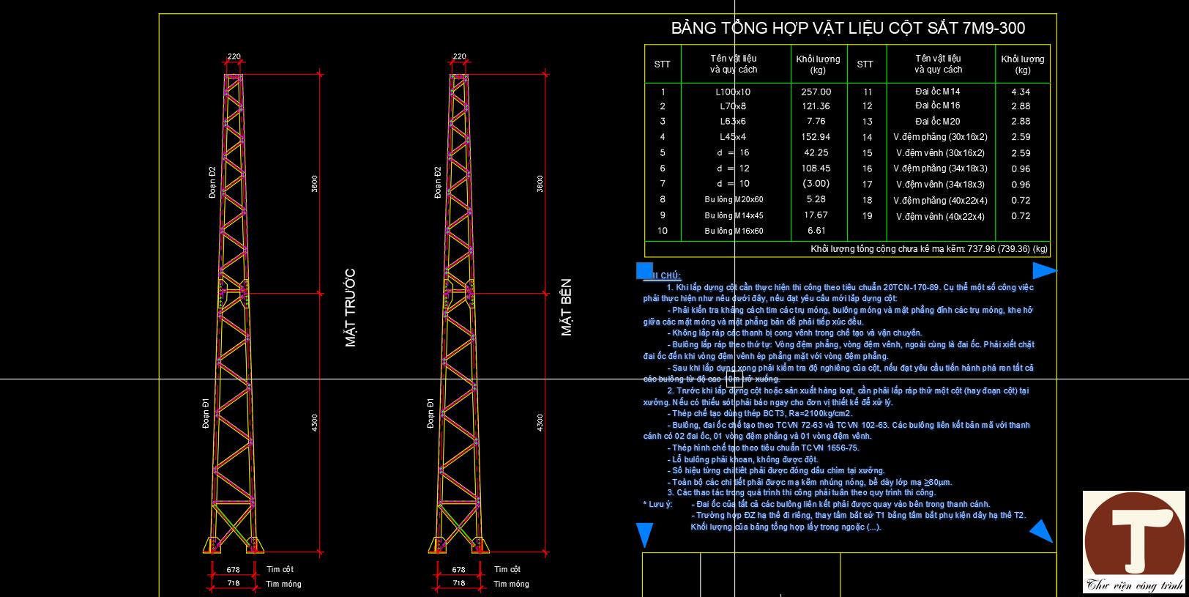The width and height of the screenshot is (1189, 597).
Task: Select the Đai ốc M20 cell
Action: tap(938, 122)
